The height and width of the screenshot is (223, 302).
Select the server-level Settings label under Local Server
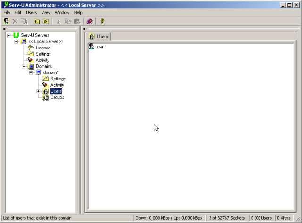click(x=43, y=54)
